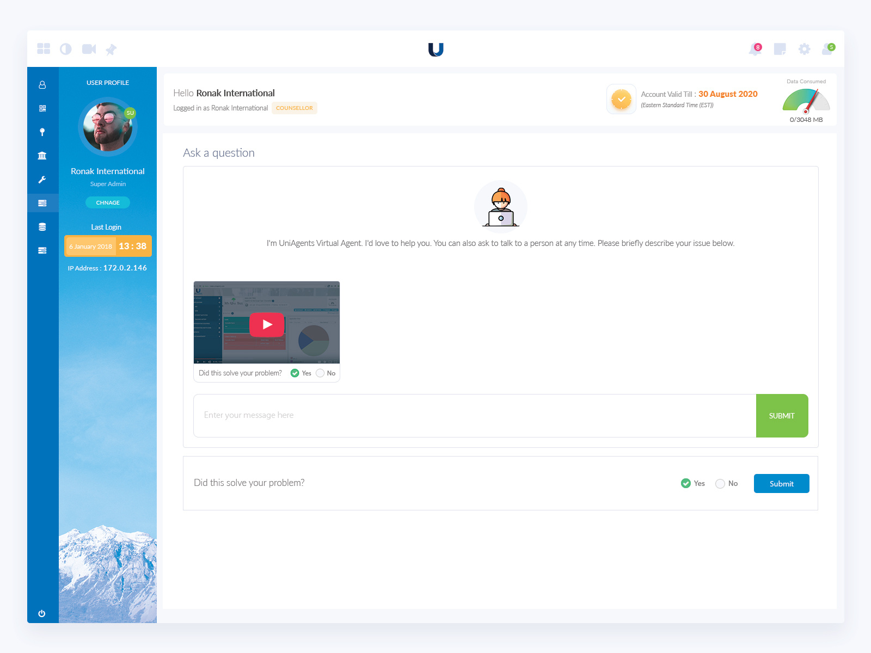Select No for 'Did this solve your problem?' under video

tap(320, 373)
